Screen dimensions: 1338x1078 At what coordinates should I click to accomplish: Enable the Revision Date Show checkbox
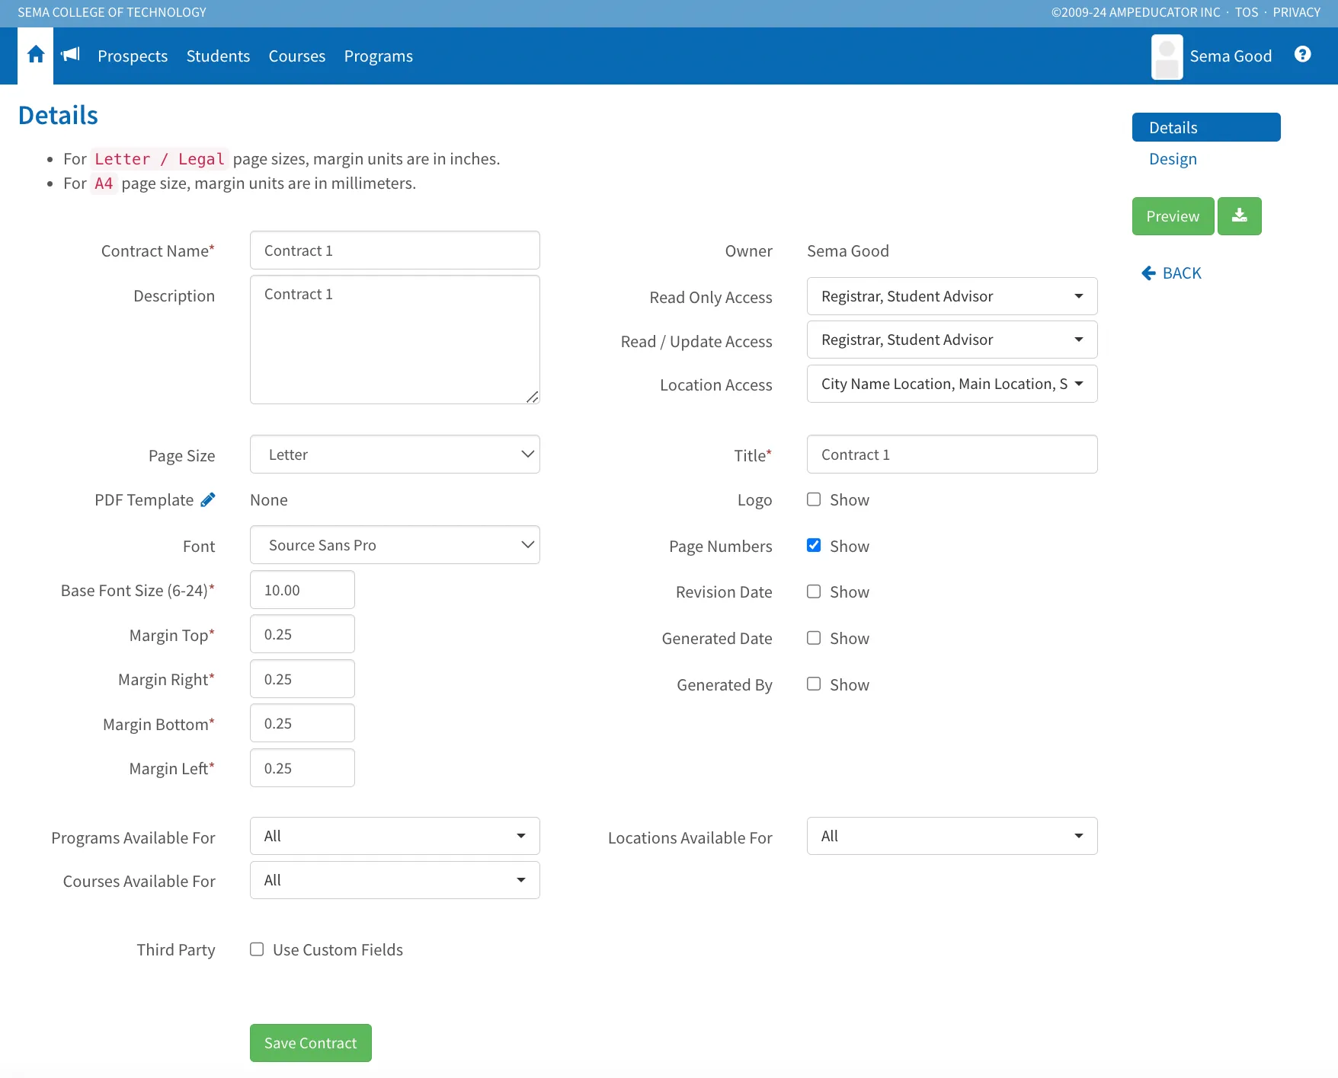coord(814,592)
